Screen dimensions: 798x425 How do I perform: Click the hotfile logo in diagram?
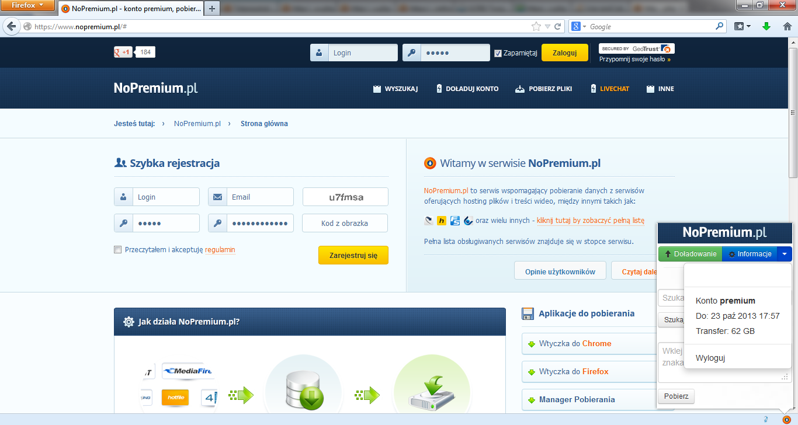[176, 397]
